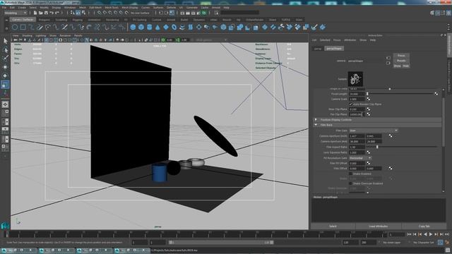This screenshot has height=254, width=452.
Task: Toggle snap to curves
Action: (x=105, y=13)
